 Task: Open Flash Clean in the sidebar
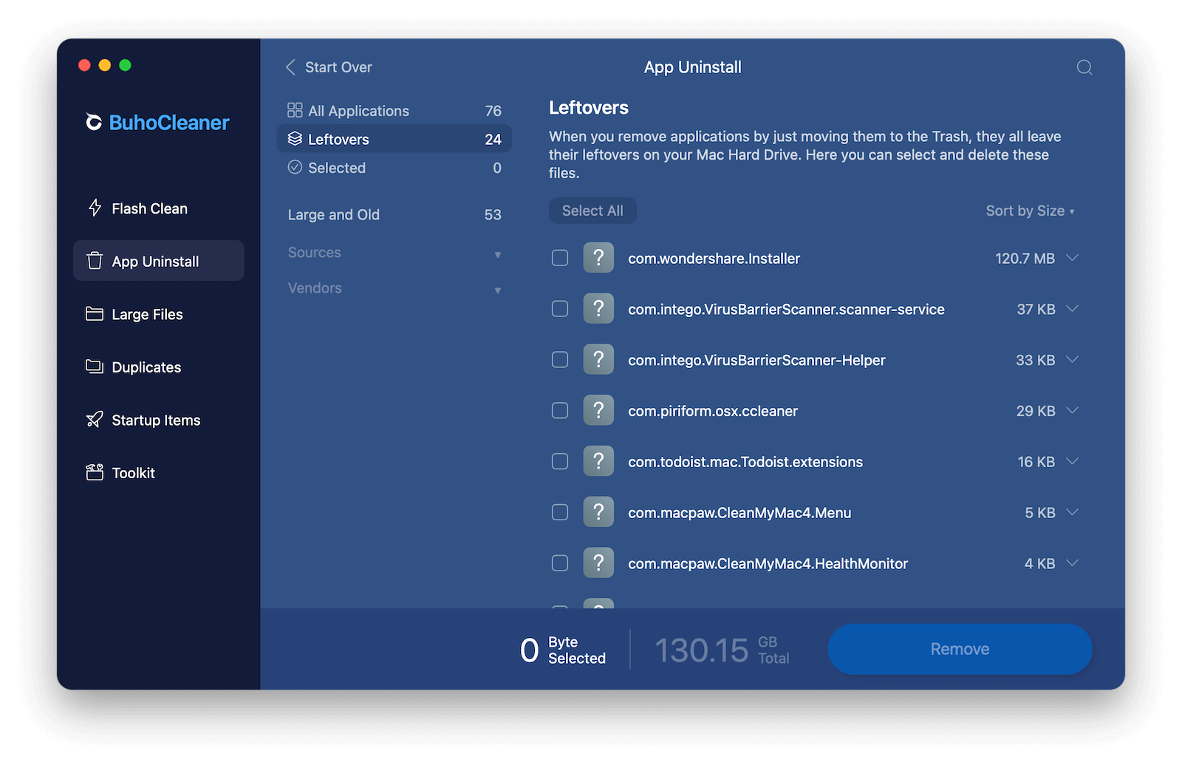[x=158, y=208]
